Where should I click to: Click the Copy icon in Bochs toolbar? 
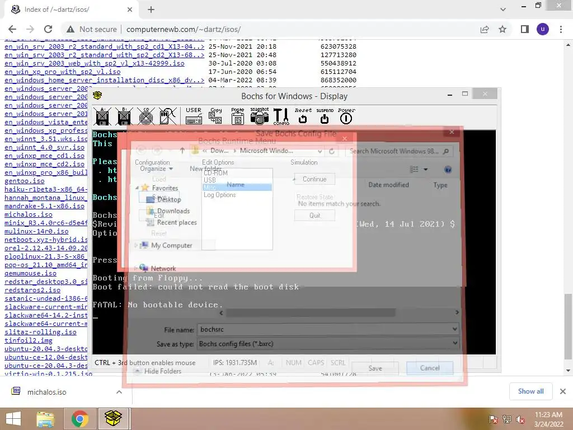(215, 116)
